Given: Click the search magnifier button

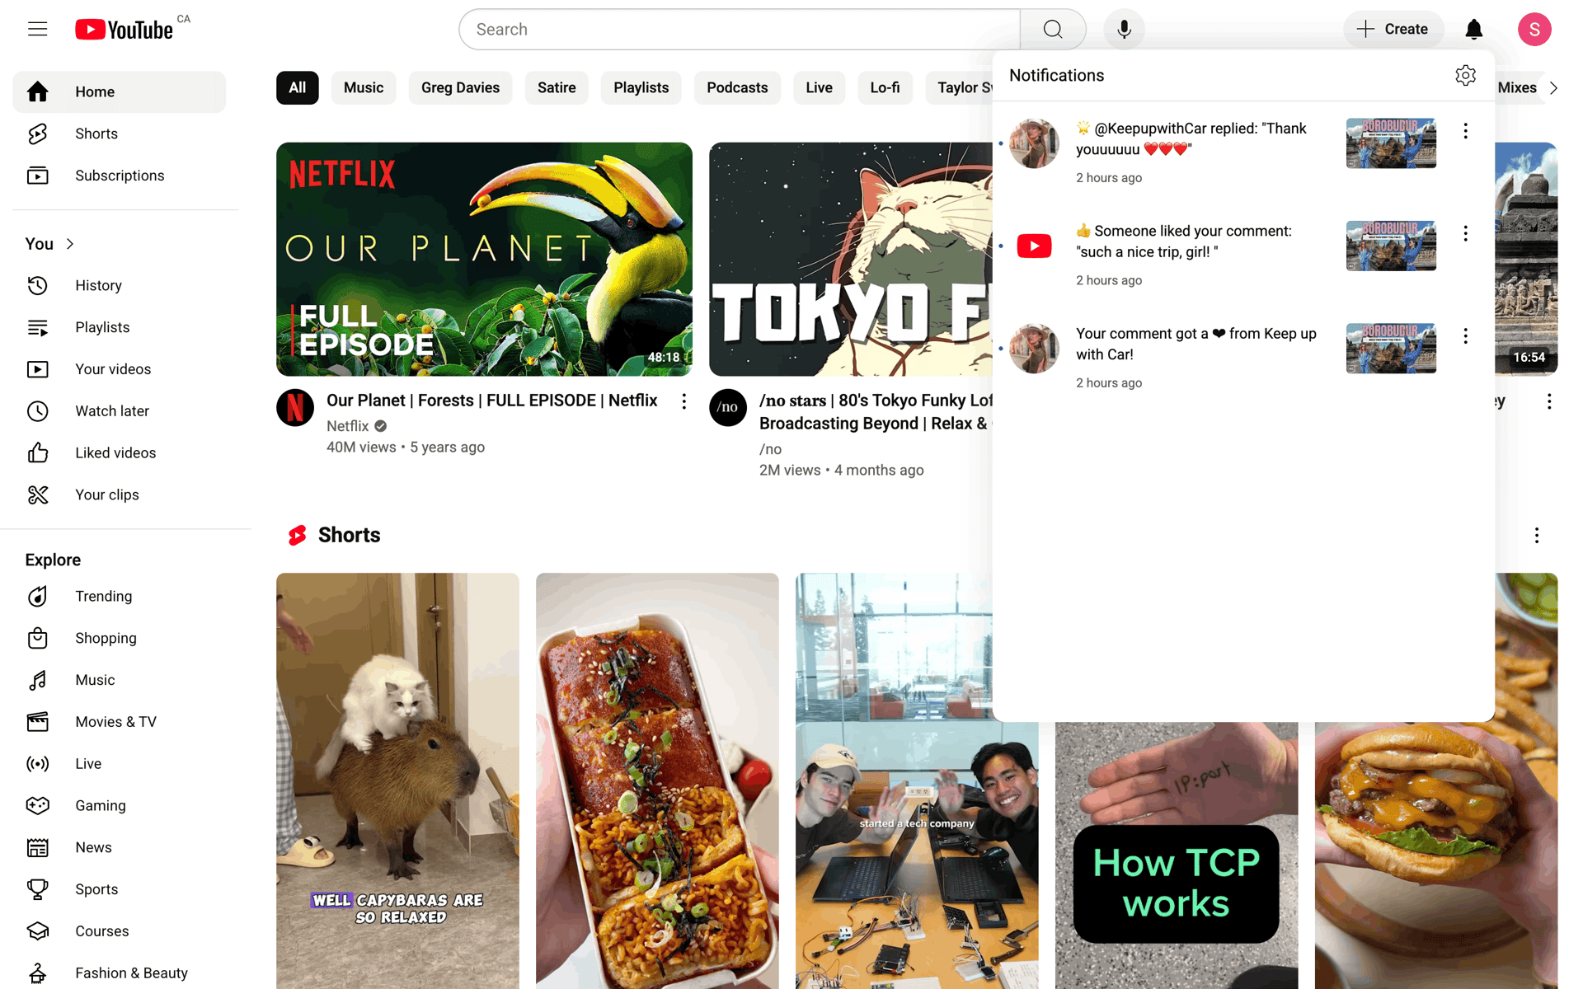Looking at the screenshot, I should tap(1053, 30).
